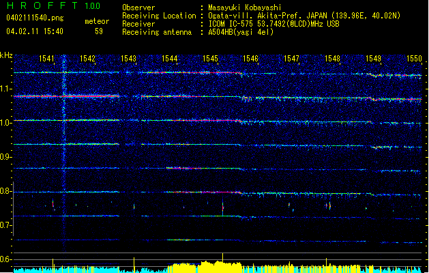This screenshot has width=429, height=273.
Task: Click the Receiving Location label
Action: (x=159, y=16)
